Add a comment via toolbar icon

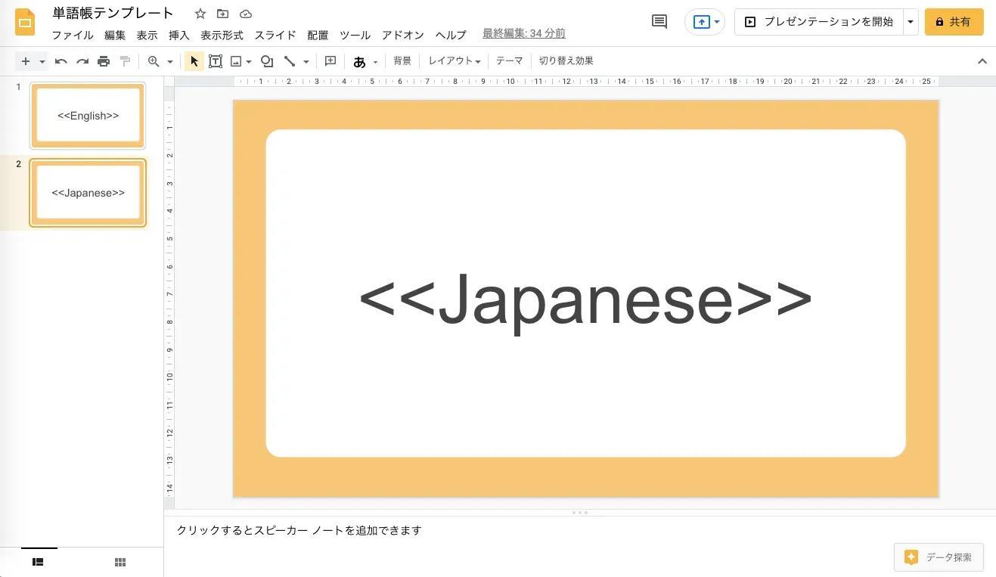click(x=330, y=61)
